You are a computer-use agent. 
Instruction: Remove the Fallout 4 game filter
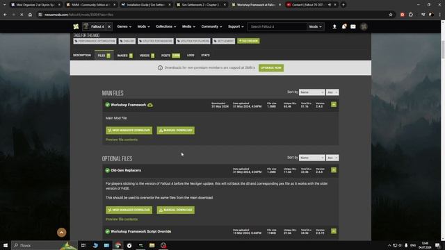pos(109,26)
